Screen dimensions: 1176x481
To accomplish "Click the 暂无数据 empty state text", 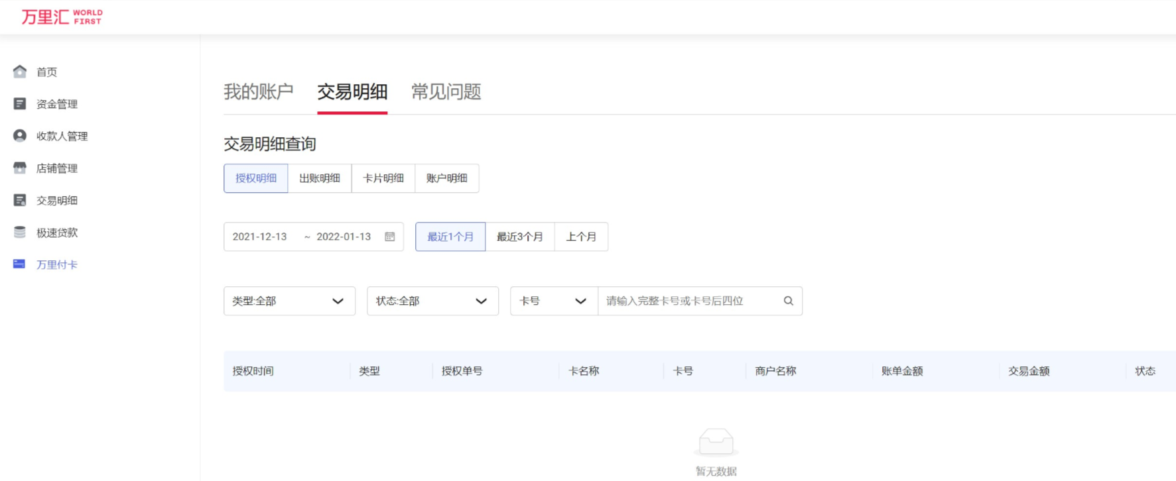I will (716, 472).
